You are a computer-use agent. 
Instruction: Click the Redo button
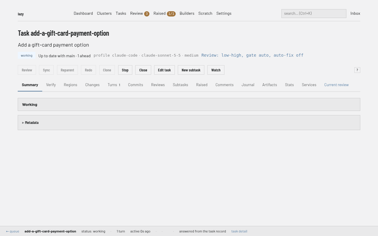(89, 70)
